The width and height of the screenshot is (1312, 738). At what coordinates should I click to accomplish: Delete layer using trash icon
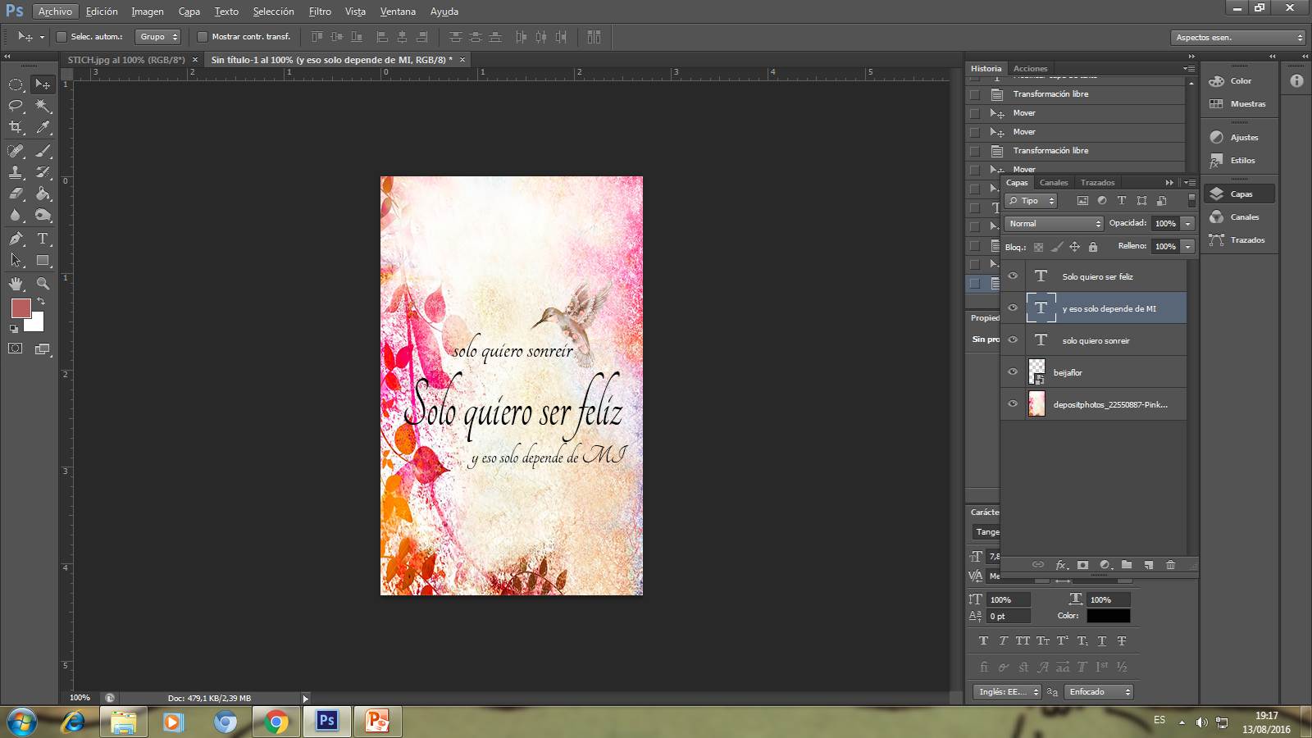pos(1170,565)
